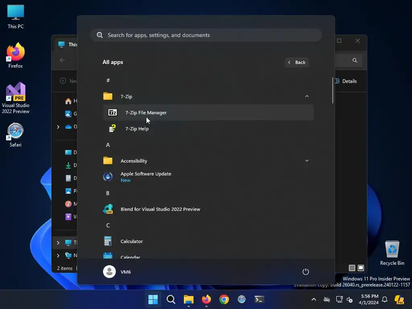Select Home in Explorer sidebar
This screenshot has width=412, height=309.
point(70,101)
